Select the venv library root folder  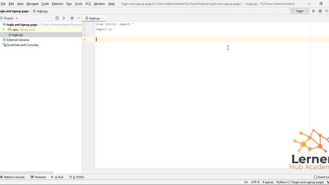21,30
